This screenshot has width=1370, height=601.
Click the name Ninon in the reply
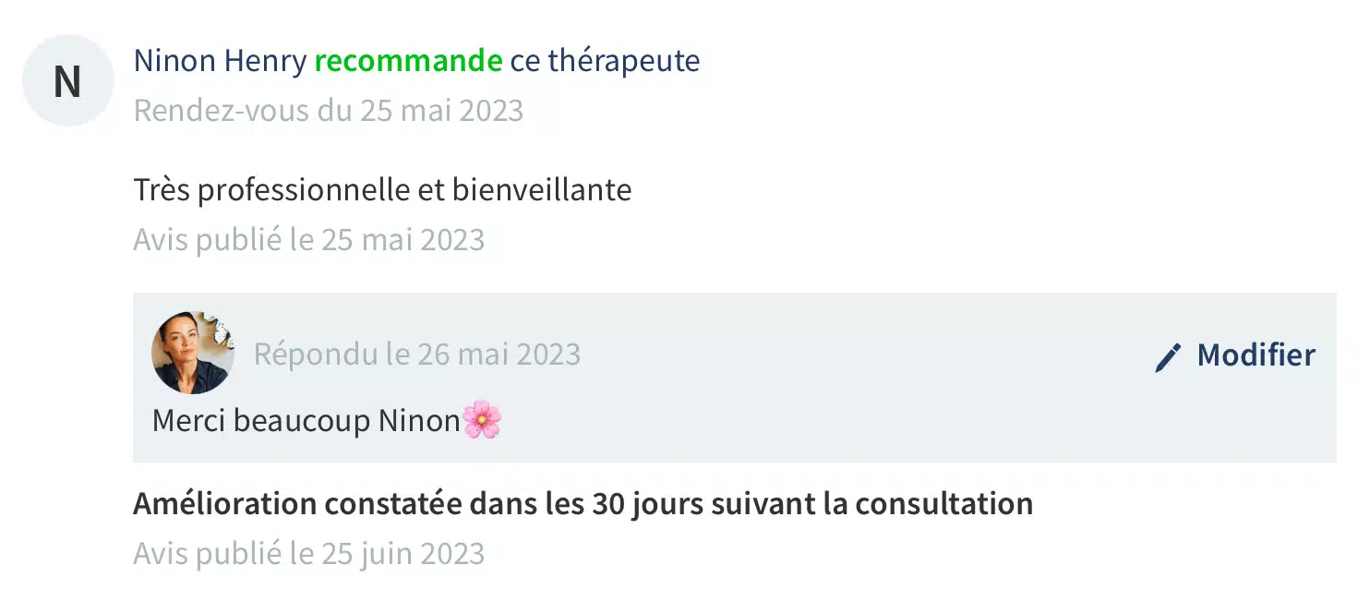(418, 421)
